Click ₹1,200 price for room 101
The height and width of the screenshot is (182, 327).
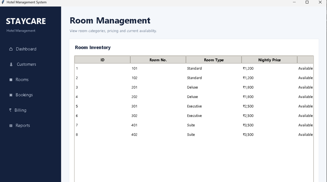[248, 68]
